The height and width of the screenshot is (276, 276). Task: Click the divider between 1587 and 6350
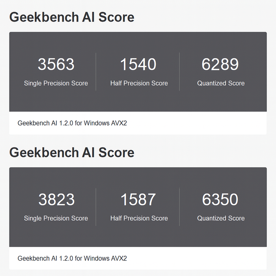point(179,207)
